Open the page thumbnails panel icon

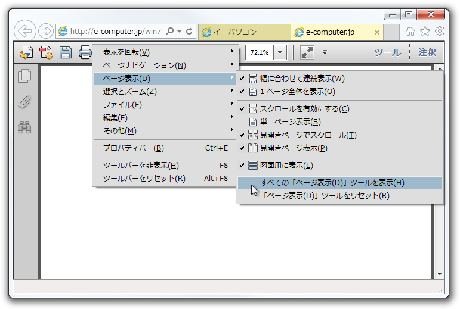tap(24, 76)
